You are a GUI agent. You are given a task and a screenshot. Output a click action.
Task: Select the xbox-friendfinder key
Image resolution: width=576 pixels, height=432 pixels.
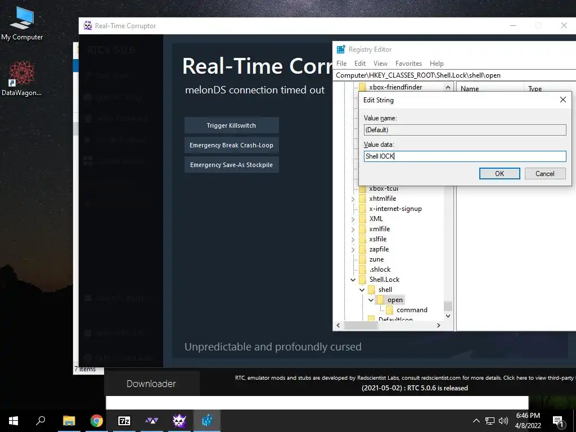tap(395, 87)
